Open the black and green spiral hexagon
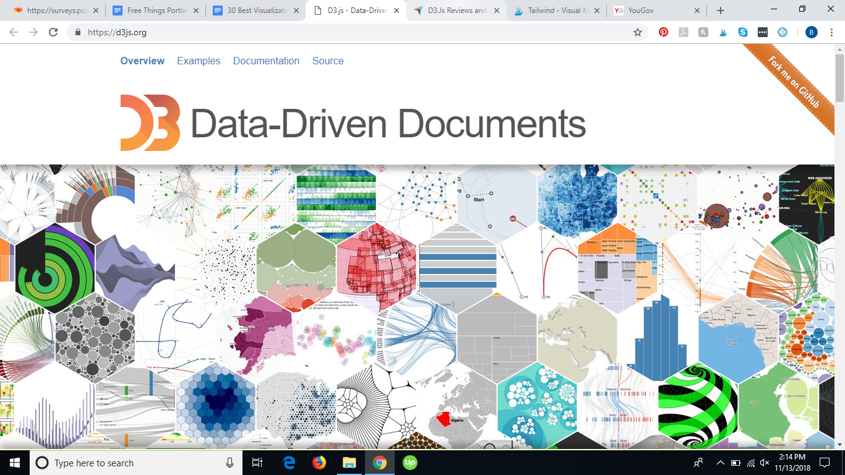Screen dimensions: 845x475 point(698,405)
